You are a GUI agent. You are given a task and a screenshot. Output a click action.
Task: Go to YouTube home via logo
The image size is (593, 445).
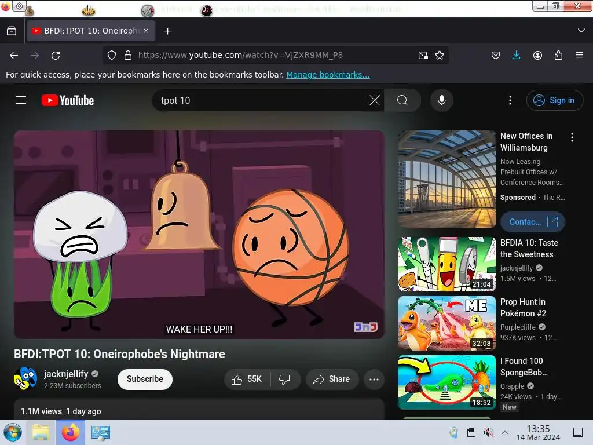click(x=68, y=100)
